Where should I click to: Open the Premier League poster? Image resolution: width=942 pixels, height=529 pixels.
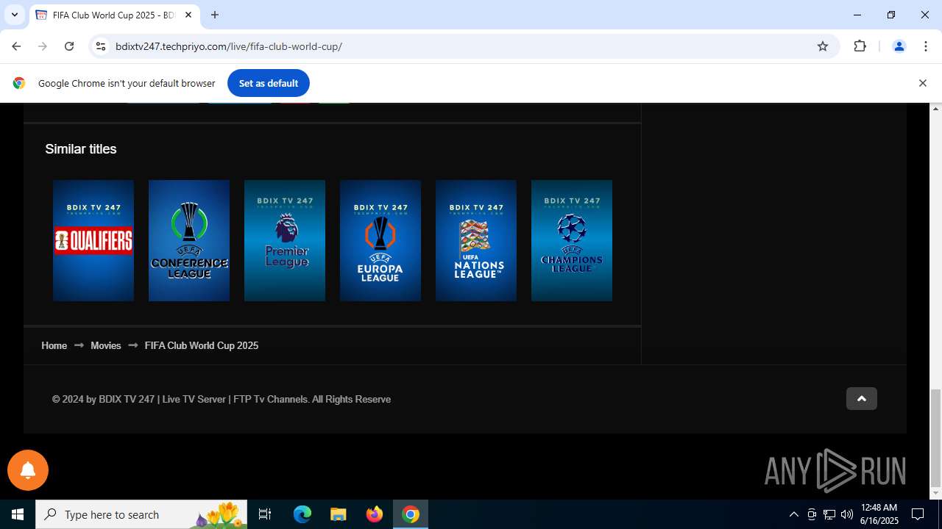click(285, 240)
